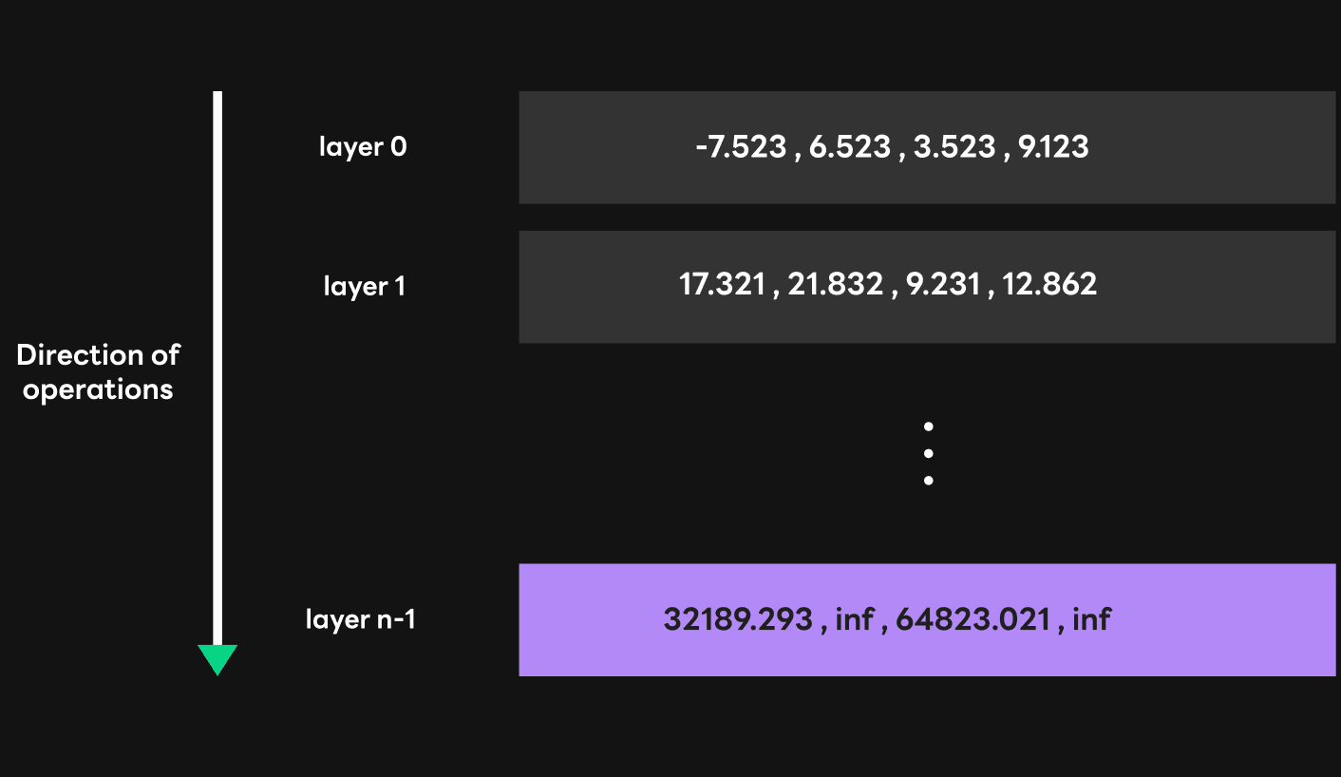
Task: Click the vertical ellipsis dots between layers
Action: point(928,454)
